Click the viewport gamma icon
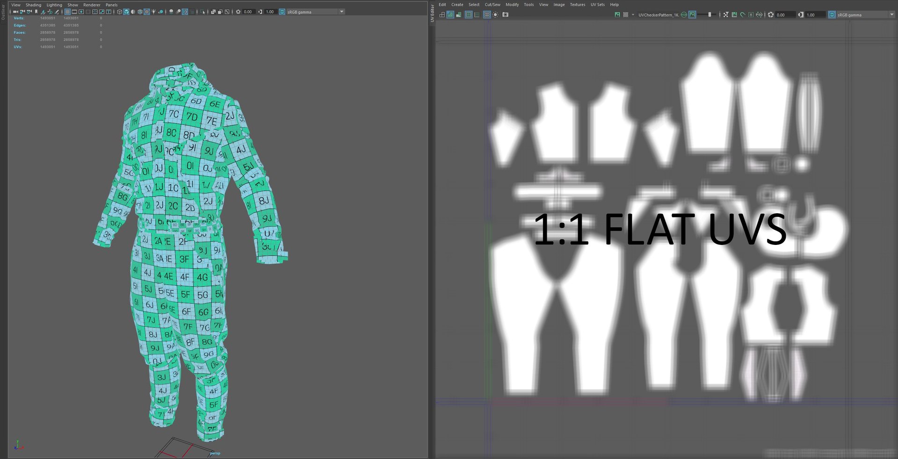This screenshot has width=898, height=459. point(260,12)
